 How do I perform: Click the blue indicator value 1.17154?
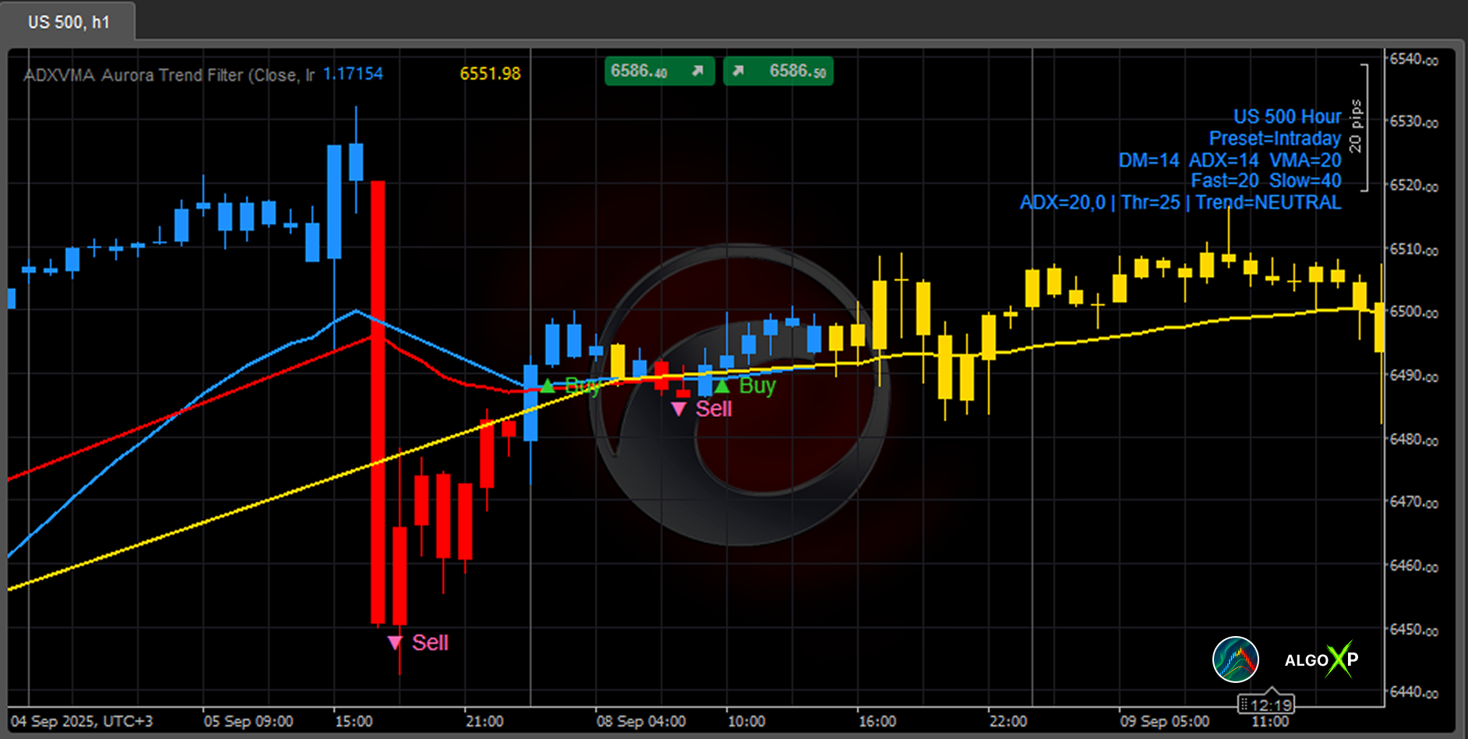(353, 74)
